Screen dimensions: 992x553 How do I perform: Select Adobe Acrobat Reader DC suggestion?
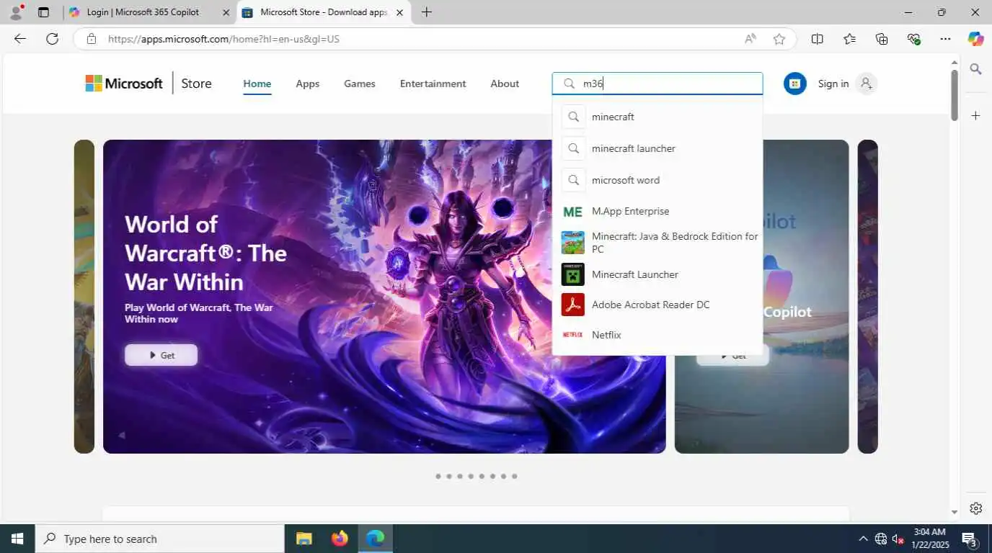(657, 305)
